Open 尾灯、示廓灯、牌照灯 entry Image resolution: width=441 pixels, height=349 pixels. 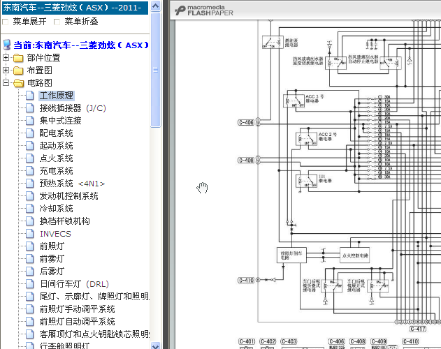(94, 297)
